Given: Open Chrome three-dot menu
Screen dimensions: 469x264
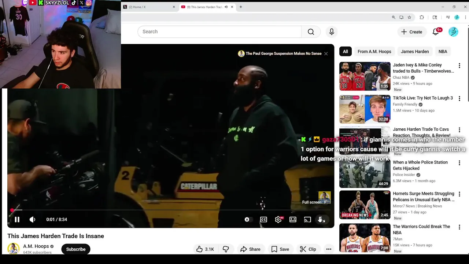Looking at the screenshot, I should 466,17.
